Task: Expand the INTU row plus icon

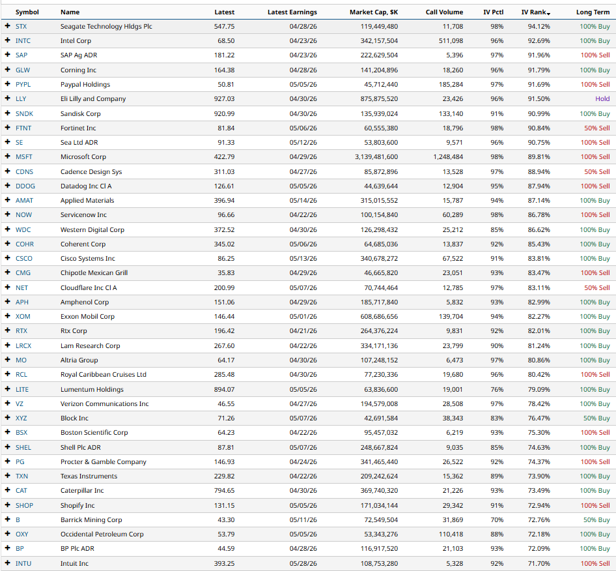Action: point(7,563)
